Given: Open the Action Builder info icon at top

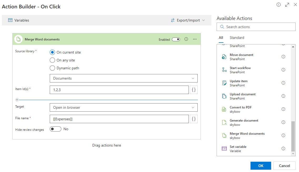Looking at the screenshot, I should click(278, 4).
